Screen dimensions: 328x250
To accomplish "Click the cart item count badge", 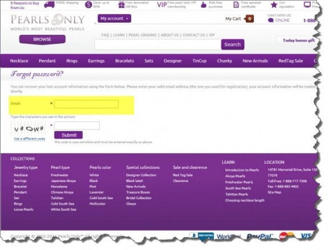I will click(249, 19).
